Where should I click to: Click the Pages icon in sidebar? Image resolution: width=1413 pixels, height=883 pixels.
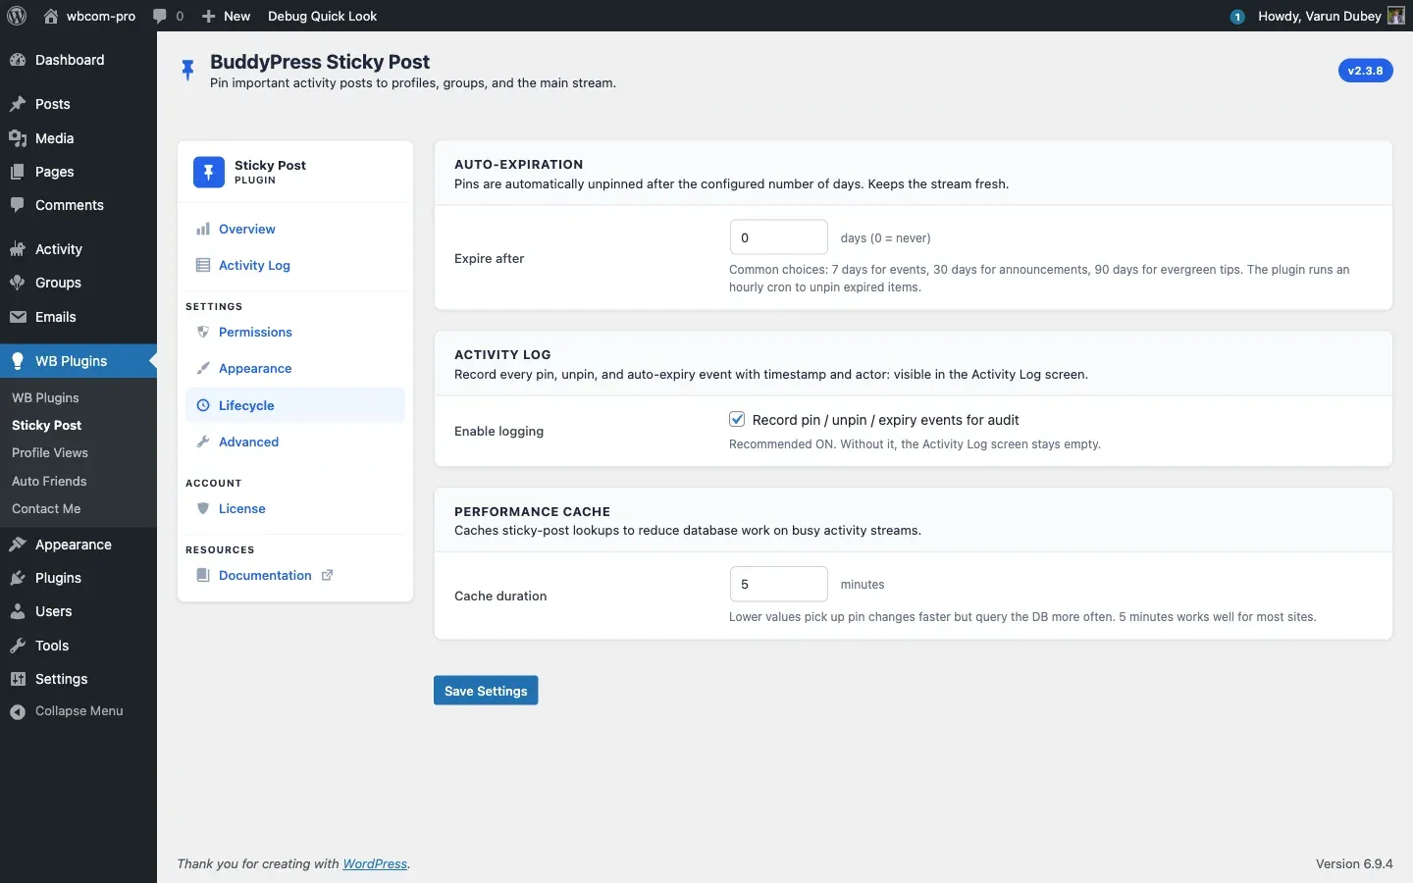[18, 172]
